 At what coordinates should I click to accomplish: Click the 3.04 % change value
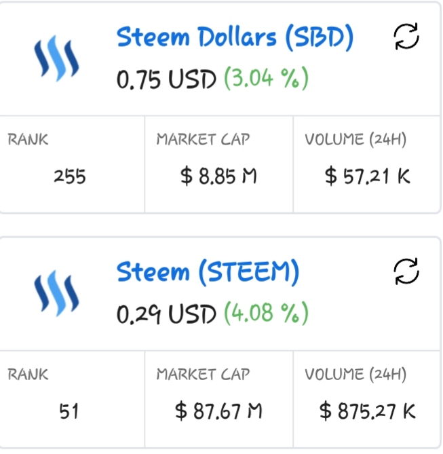pos(267,79)
